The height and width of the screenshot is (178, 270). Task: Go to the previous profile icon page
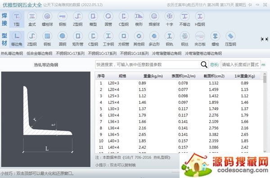tap(262, 39)
